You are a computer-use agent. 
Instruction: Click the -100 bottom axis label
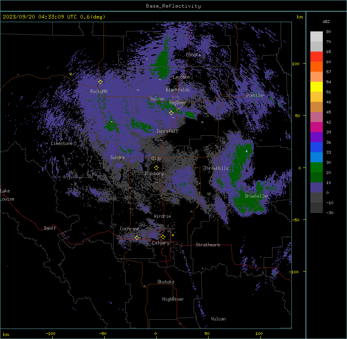click(50, 333)
